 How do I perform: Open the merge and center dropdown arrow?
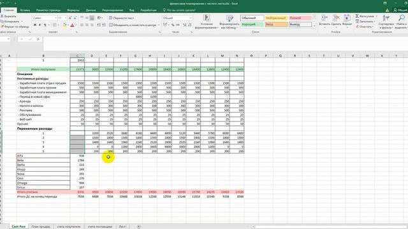pos(159,25)
